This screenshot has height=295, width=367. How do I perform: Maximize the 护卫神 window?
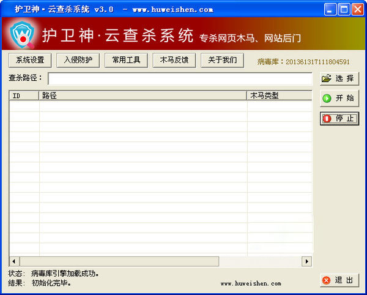344,10
